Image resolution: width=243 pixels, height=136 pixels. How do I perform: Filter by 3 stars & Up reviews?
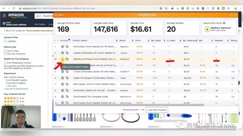pos(14,101)
